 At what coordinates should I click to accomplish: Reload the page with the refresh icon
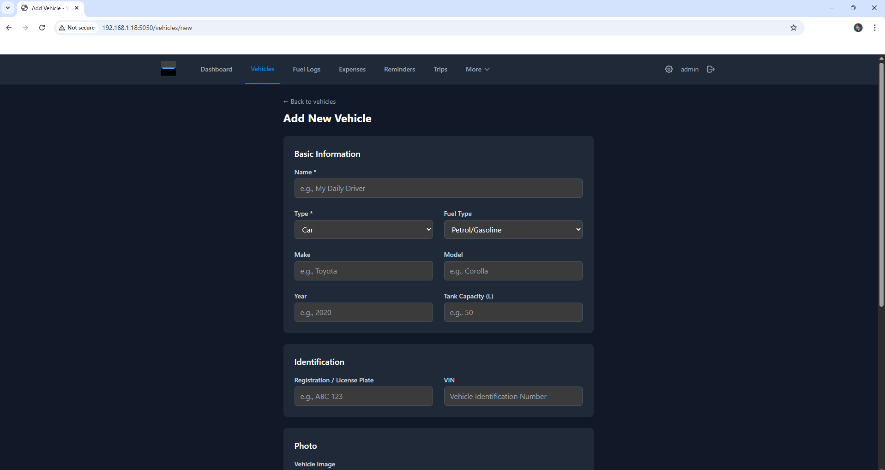[x=42, y=28]
